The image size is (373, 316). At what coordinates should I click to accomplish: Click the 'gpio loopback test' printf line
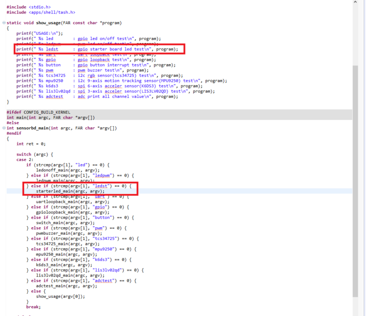(86, 60)
